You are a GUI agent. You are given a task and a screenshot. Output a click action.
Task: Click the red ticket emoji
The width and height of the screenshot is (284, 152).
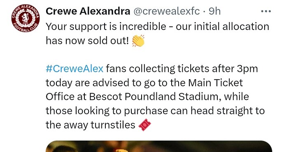144,125
